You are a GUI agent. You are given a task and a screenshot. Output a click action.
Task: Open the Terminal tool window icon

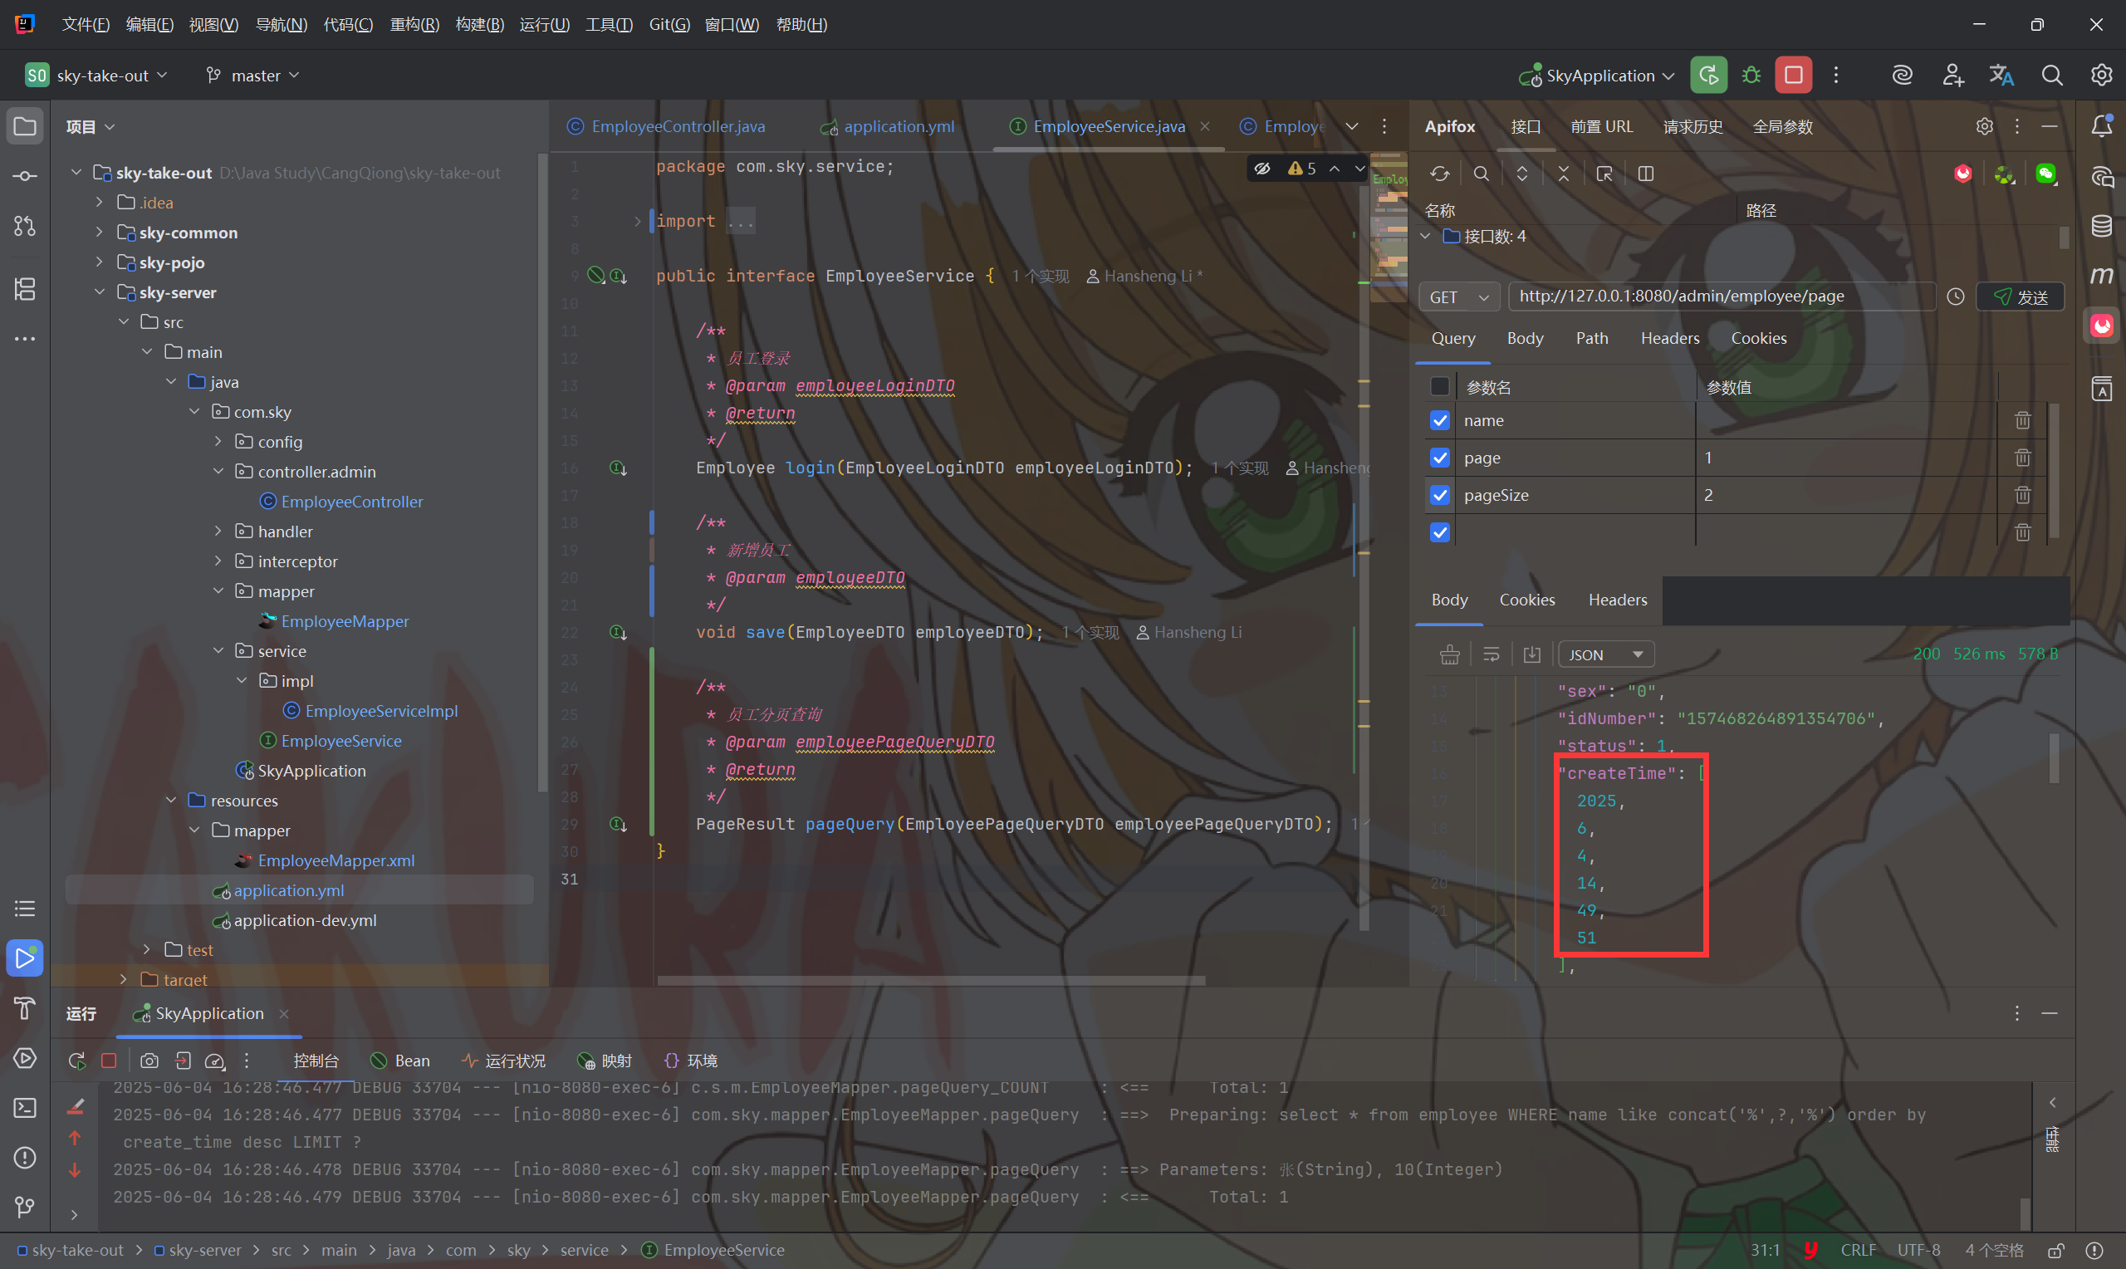point(25,1108)
